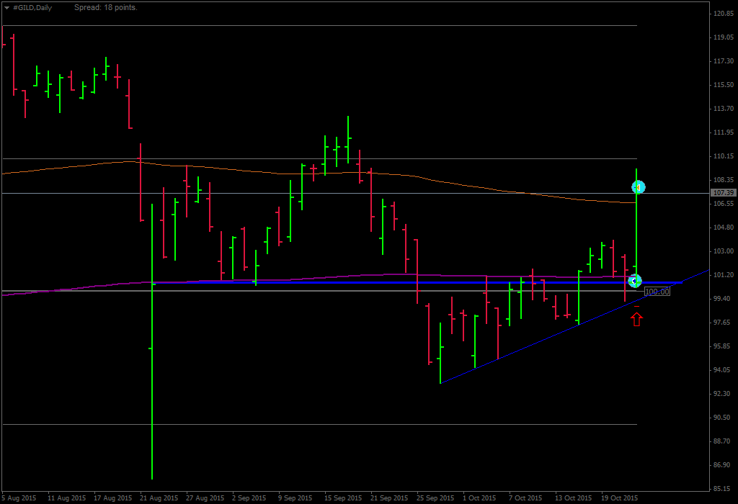
Task: Click the 115.50 price axis label
Action: pyautogui.click(x=724, y=85)
